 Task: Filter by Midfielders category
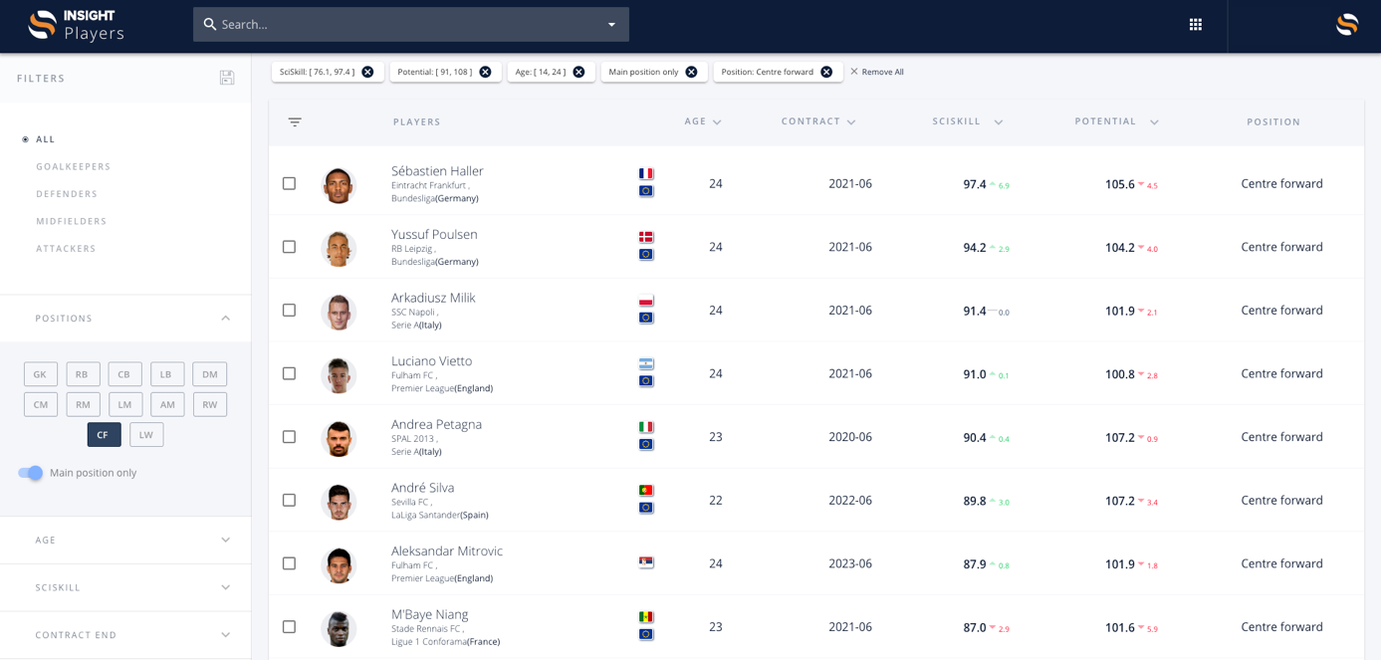pyautogui.click(x=72, y=221)
